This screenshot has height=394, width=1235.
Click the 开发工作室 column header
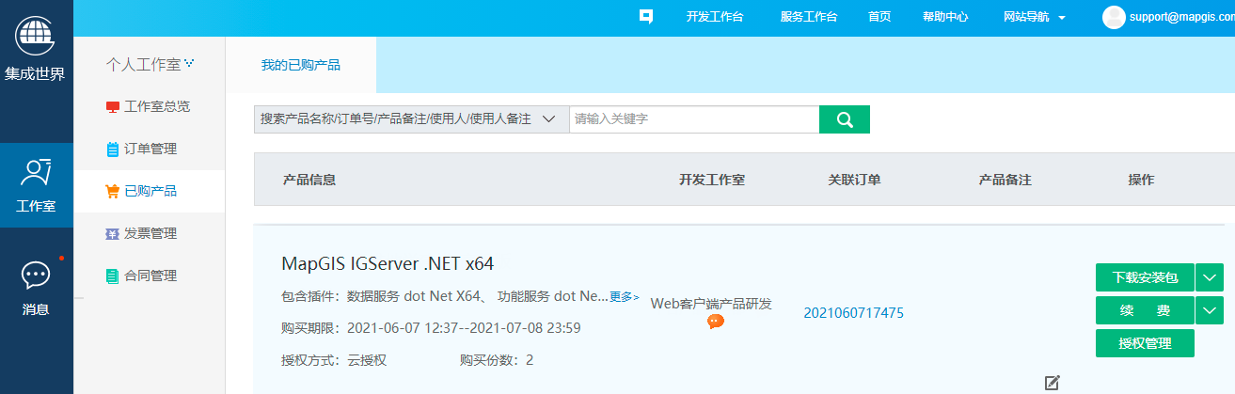712,180
